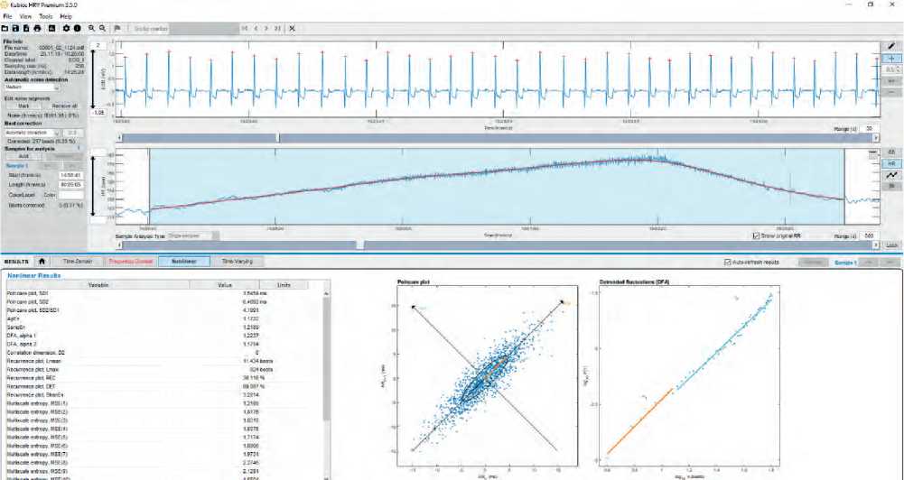
Task: Print results with the printer icon
Action: pyautogui.click(x=37, y=28)
